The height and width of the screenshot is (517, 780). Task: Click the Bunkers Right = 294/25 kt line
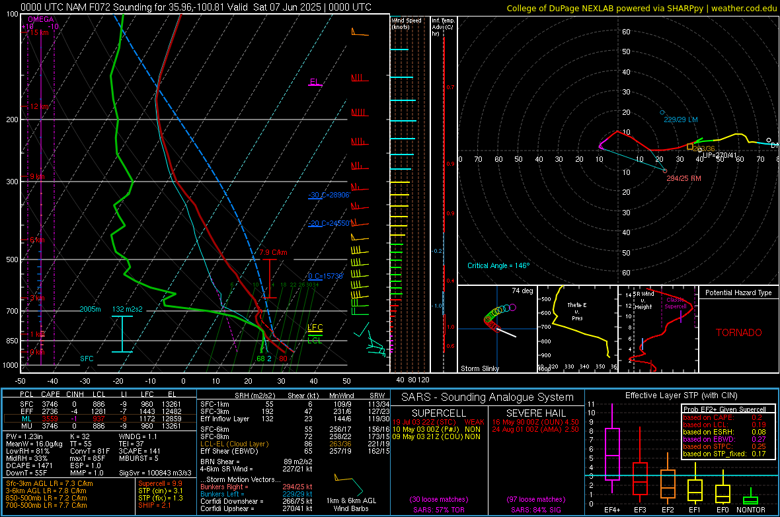click(x=256, y=487)
